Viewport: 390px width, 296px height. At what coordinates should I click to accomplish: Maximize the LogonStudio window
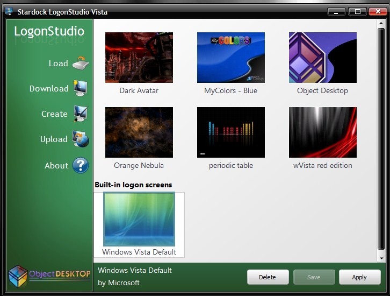357,11
